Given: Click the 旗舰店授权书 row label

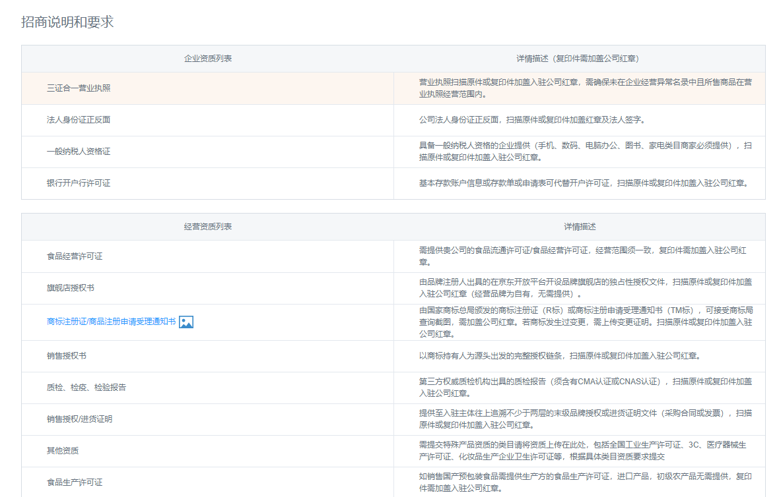Looking at the screenshot, I should 71,288.
